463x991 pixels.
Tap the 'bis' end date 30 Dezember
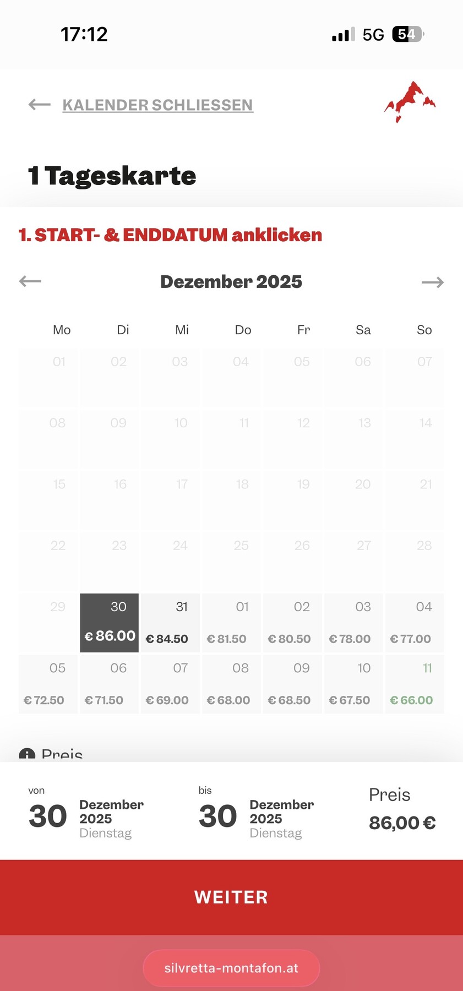[x=256, y=816]
